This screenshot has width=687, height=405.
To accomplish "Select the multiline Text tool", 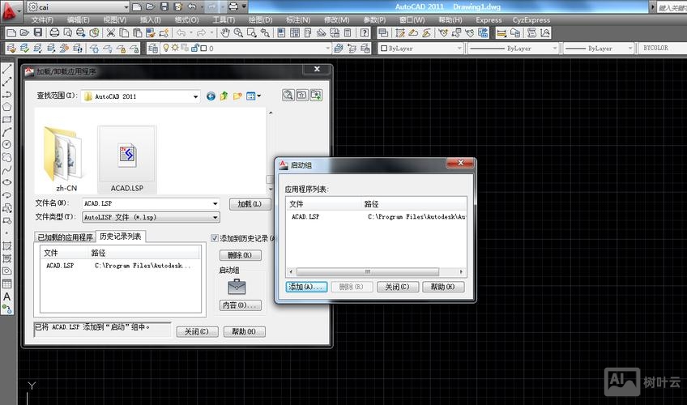I will point(7,296).
